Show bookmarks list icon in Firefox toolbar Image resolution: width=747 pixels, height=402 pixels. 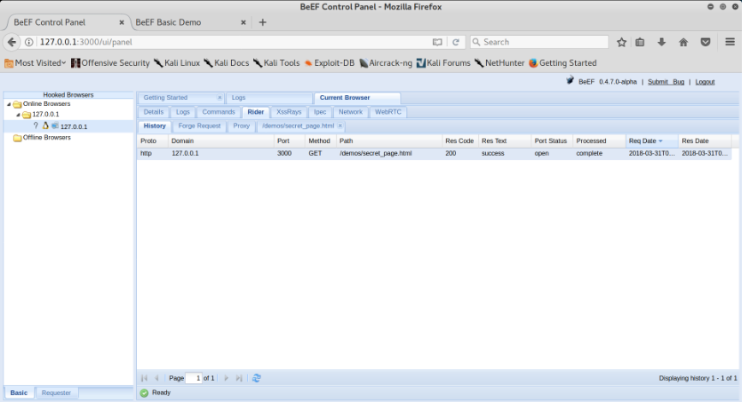coord(640,42)
